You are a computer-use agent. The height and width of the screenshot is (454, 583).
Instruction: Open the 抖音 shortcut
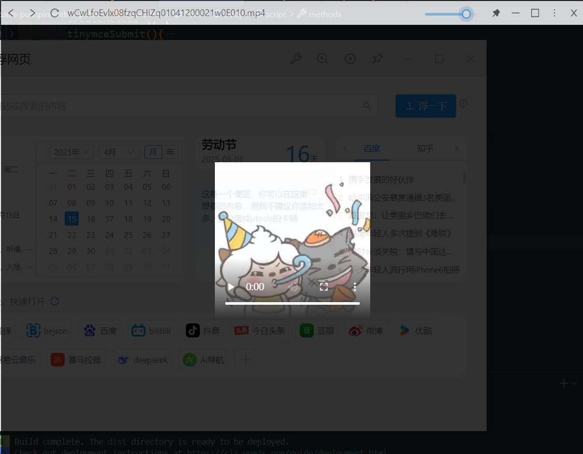pyautogui.click(x=202, y=331)
